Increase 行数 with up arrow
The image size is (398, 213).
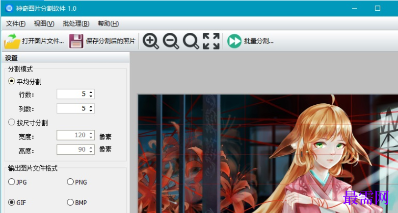coord(91,92)
